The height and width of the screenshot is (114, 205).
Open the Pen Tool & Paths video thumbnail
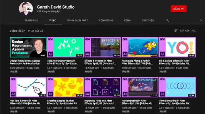[28, 87]
